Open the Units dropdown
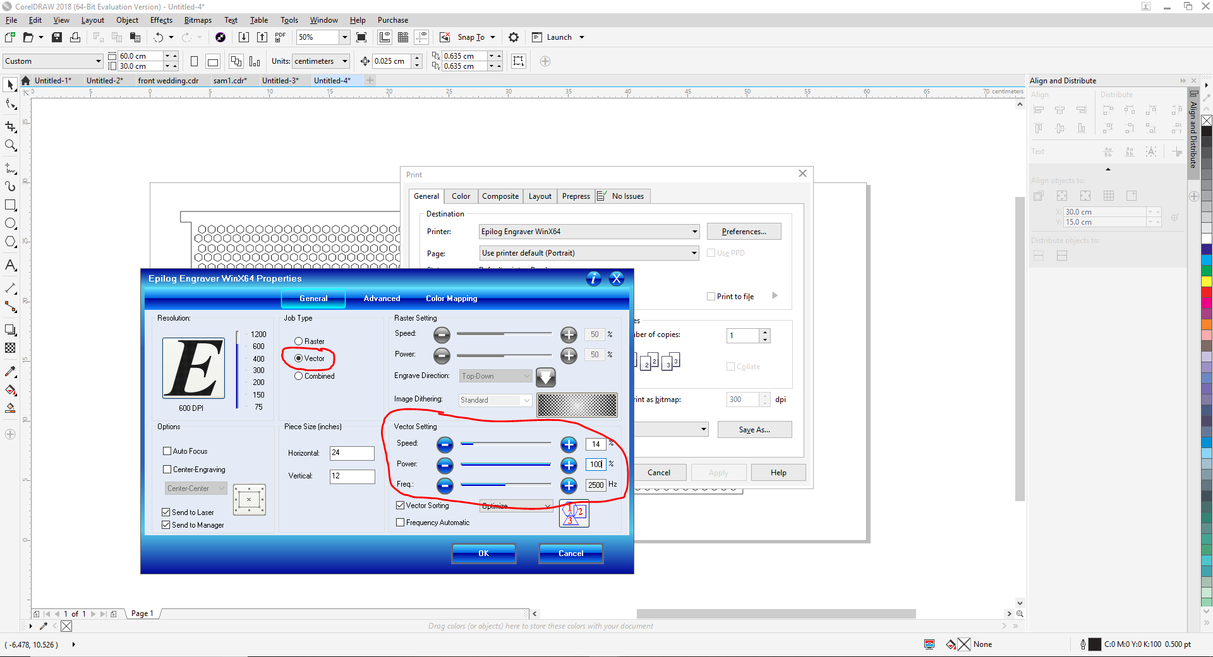1213x657 pixels. tap(345, 61)
